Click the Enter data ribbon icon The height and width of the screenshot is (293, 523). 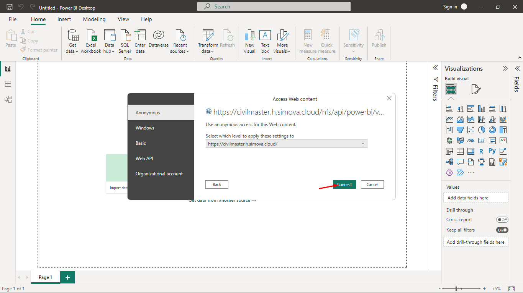click(x=140, y=41)
